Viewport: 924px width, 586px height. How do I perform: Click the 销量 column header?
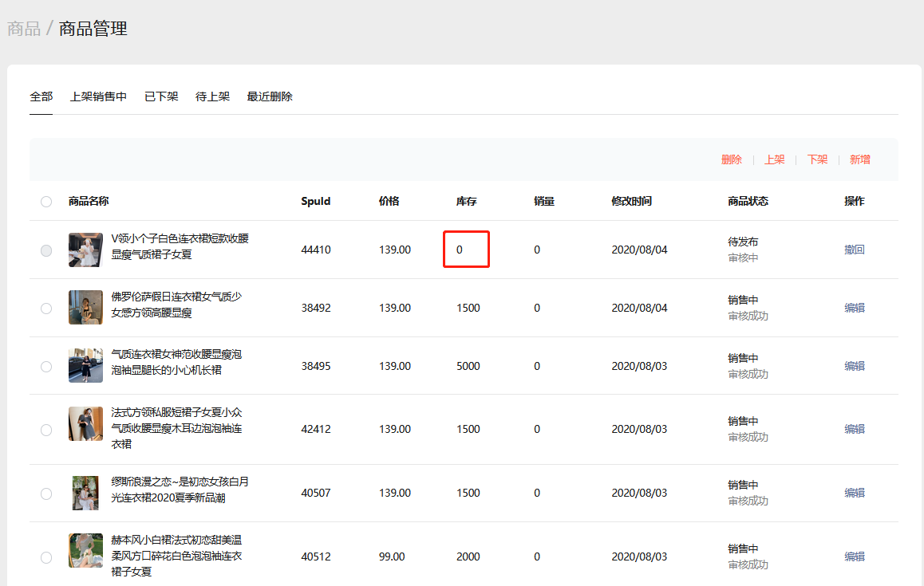tap(544, 202)
